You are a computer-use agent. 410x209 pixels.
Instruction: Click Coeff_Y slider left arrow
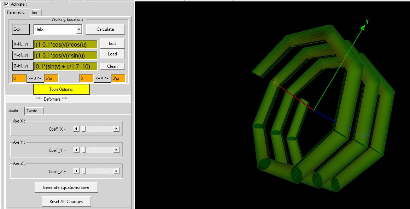[x=76, y=150]
